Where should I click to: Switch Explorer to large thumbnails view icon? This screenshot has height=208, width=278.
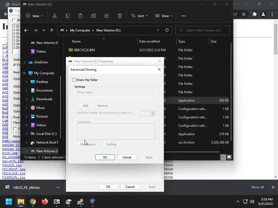point(229,157)
